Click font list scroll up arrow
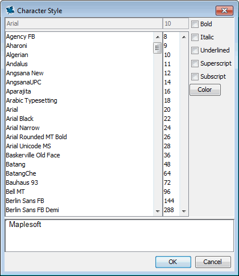The image size is (239, 276). click(x=158, y=37)
